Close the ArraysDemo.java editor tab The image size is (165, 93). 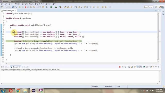pyautogui.click(x=15, y=11)
